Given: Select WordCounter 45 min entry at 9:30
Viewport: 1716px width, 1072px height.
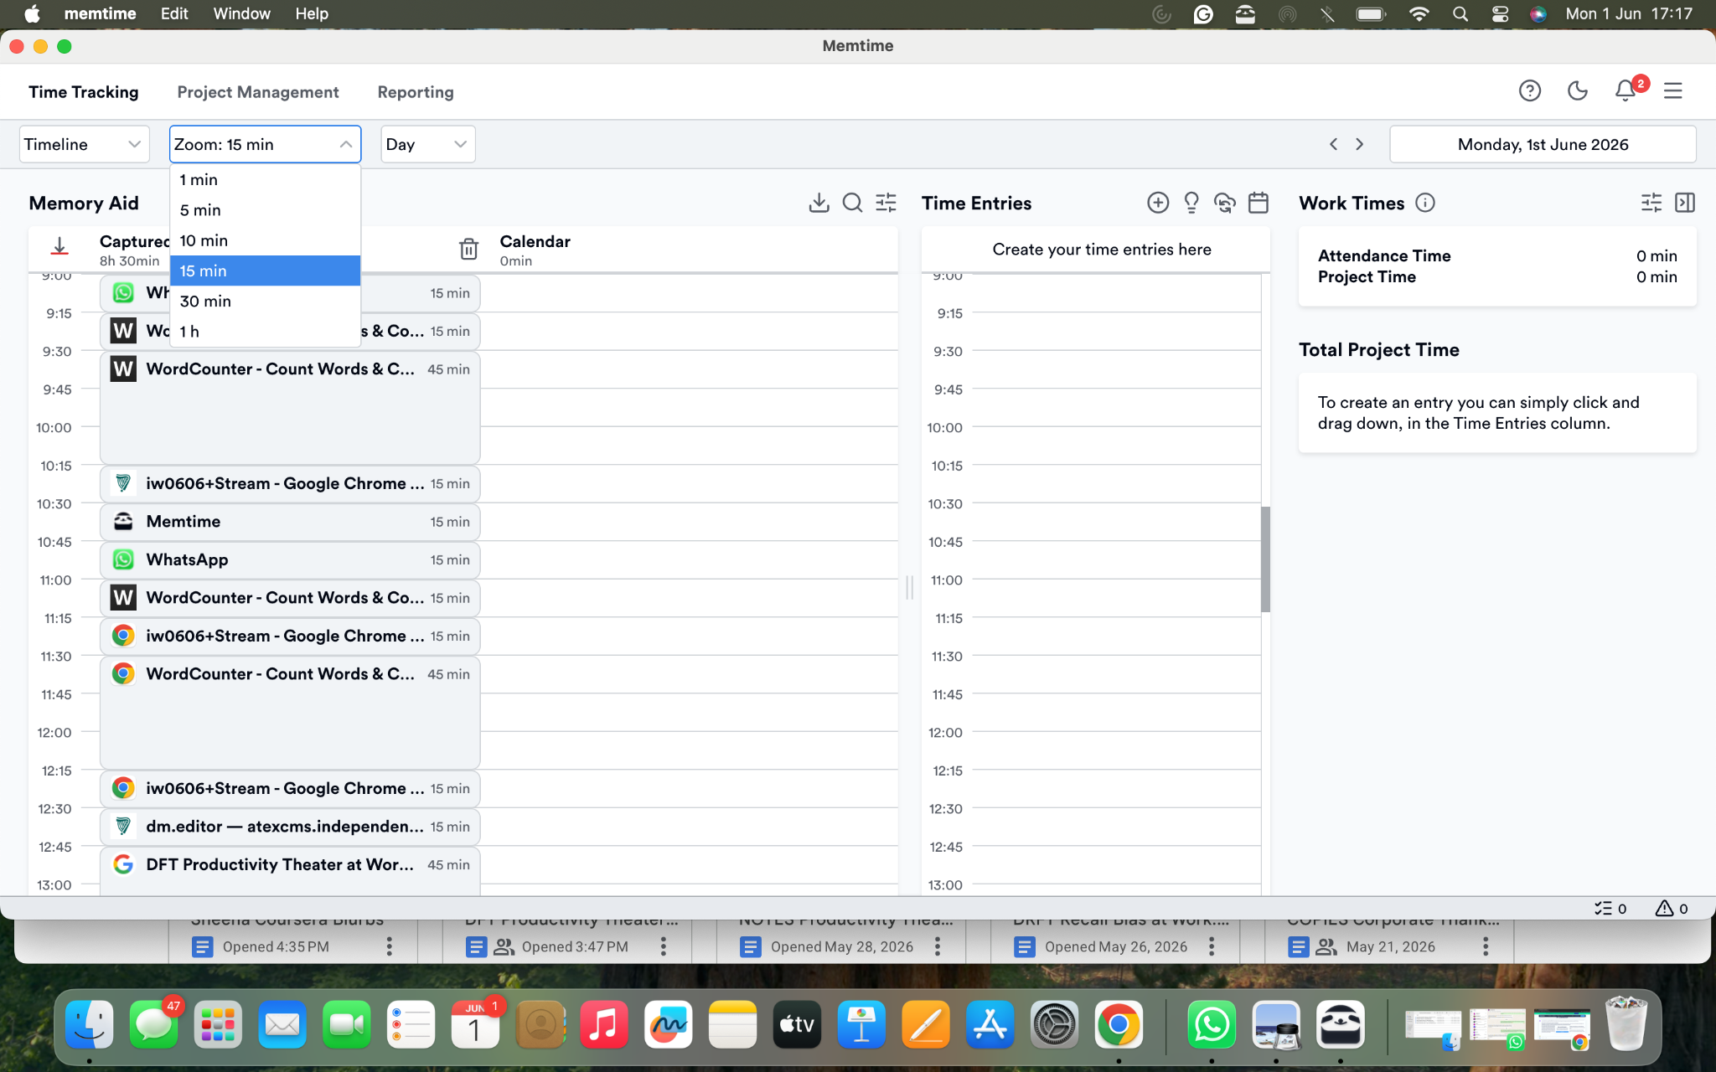Looking at the screenshot, I should point(290,408).
